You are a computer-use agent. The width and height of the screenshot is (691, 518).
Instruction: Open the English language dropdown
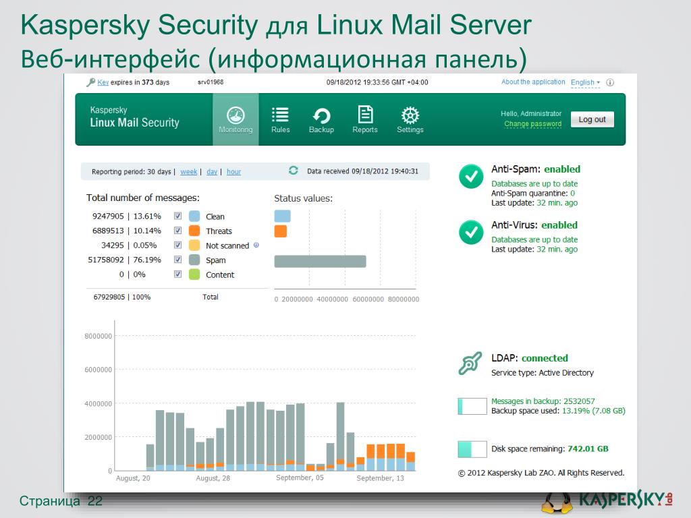[585, 82]
